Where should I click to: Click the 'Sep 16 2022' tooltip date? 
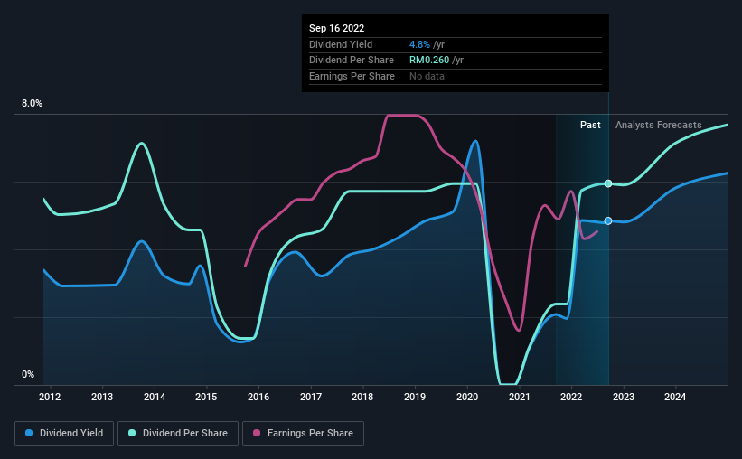click(336, 28)
